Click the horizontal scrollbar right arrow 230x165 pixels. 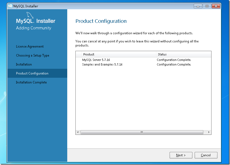coord(209,132)
